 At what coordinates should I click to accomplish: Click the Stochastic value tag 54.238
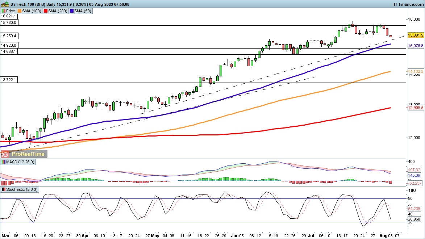coord(414,208)
